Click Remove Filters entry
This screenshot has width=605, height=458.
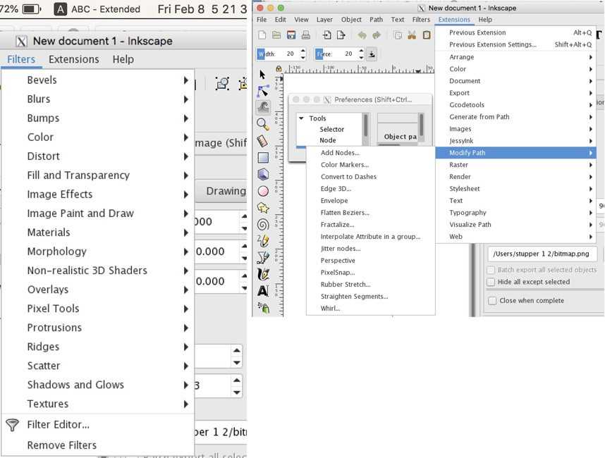click(62, 445)
